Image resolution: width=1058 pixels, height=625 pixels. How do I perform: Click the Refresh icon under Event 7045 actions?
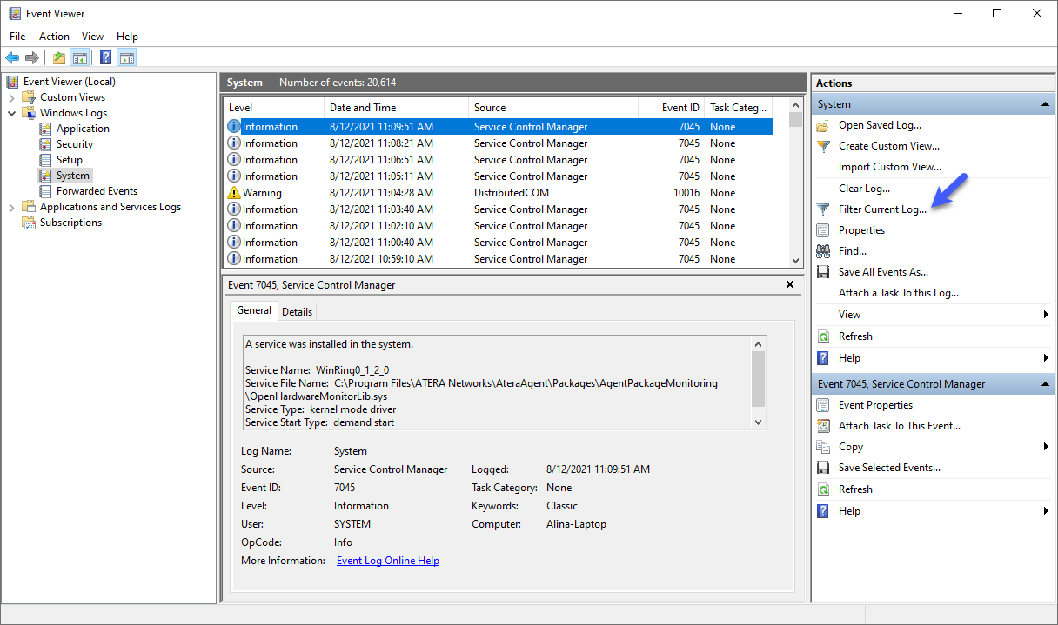(x=823, y=489)
